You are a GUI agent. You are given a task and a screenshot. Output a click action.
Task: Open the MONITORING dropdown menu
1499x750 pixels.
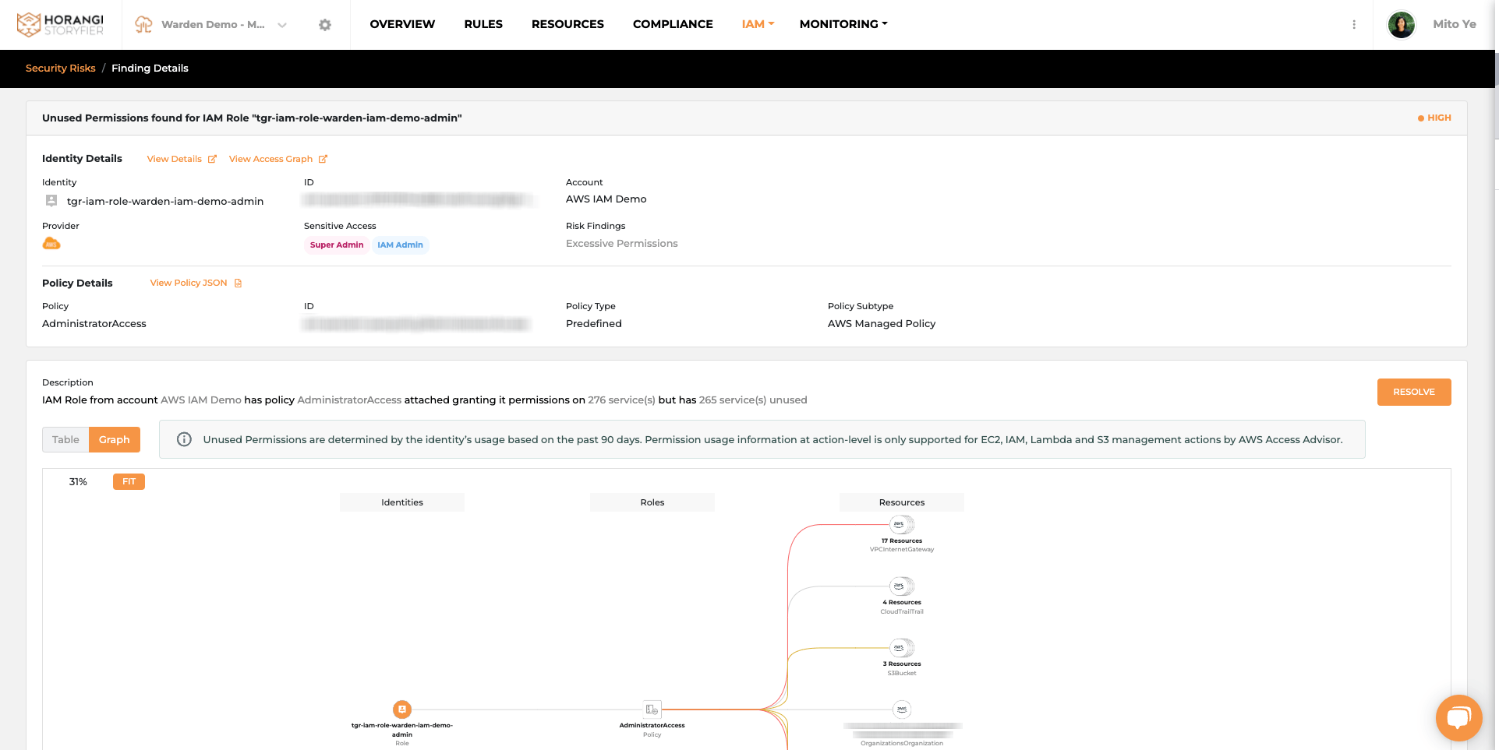(843, 24)
